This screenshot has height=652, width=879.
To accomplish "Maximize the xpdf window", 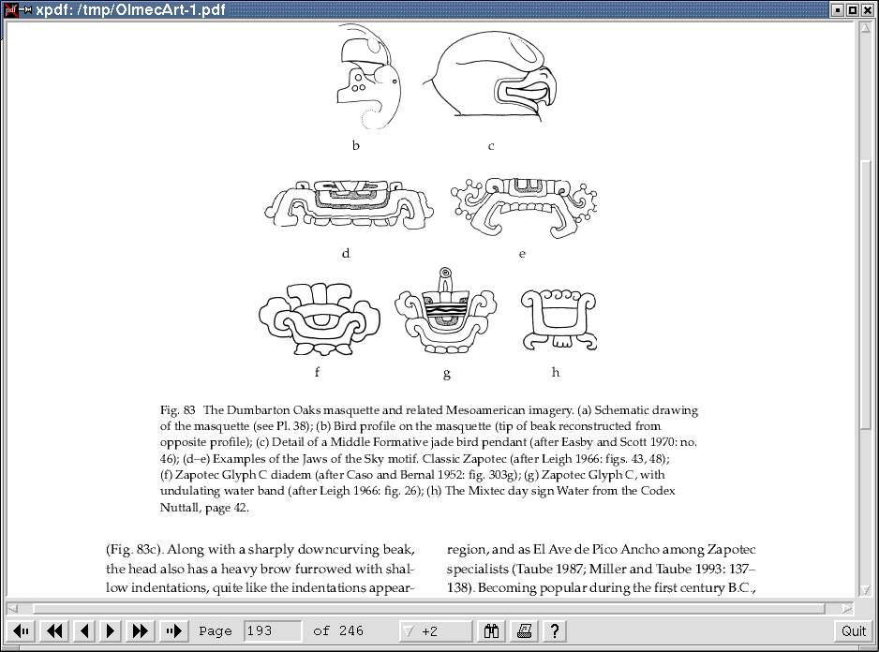I will coord(852,9).
